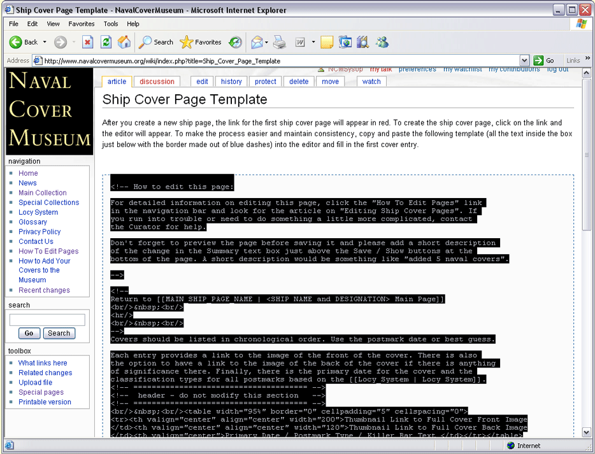
Task: Open the History toolbar icon
Action: click(235, 42)
